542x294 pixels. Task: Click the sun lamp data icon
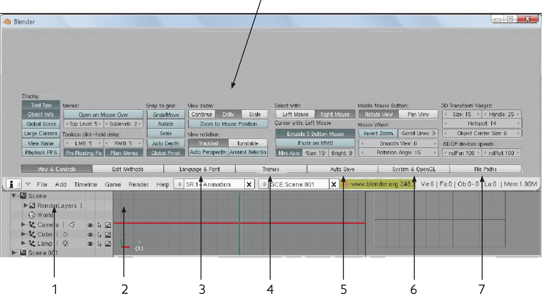[65, 243]
